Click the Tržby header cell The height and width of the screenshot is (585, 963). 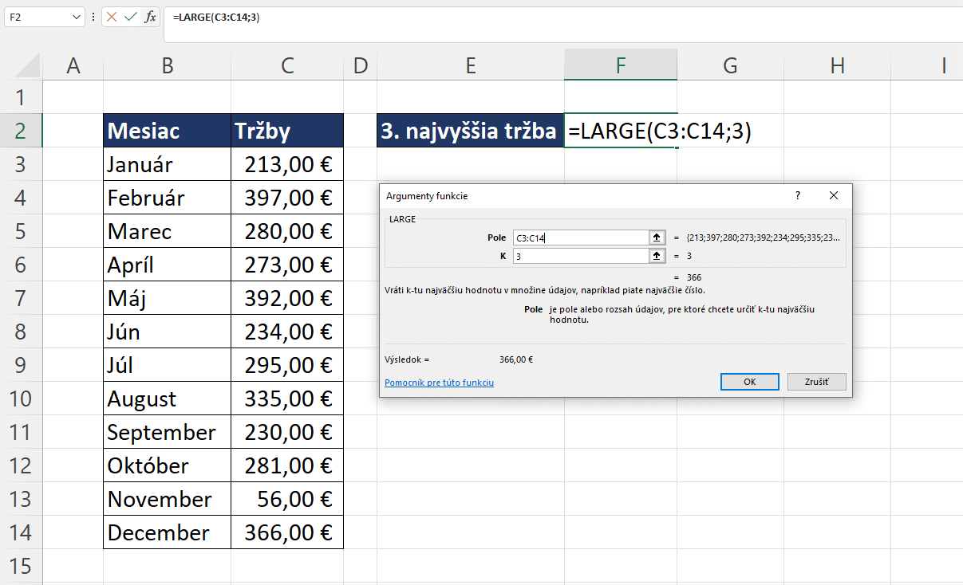(287, 131)
